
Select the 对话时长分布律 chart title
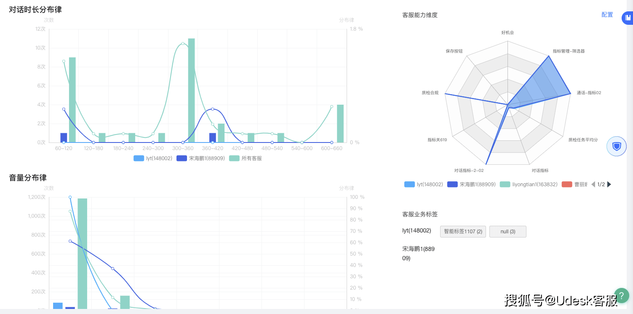(x=35, y=9)
